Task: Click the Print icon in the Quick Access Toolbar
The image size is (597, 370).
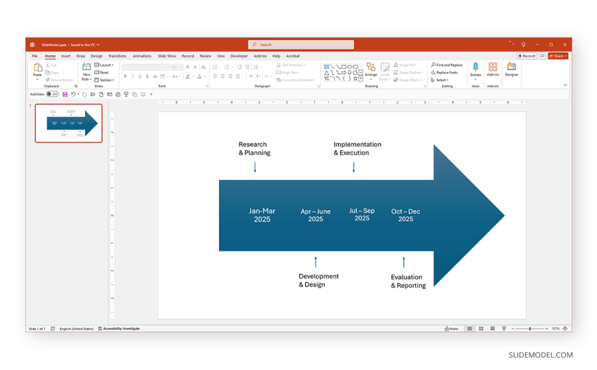Action: pyautogui.click(x=118, y=94)
